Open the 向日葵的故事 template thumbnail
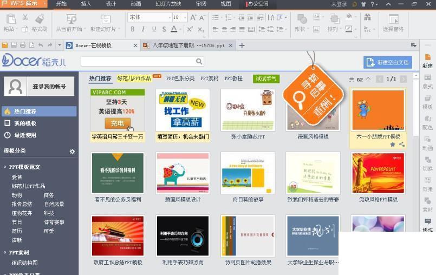The height and width of the screenshot is (275, 436). pyautogui.click(x=248, y=173)
